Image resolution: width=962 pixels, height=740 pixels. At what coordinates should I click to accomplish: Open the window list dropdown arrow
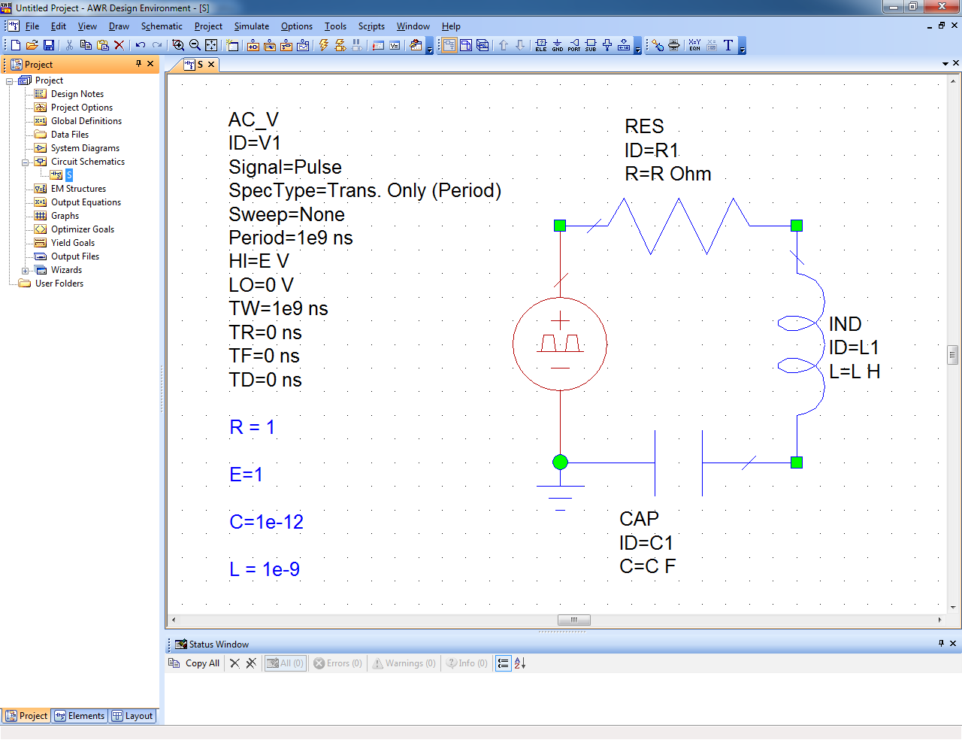[945, 64]
